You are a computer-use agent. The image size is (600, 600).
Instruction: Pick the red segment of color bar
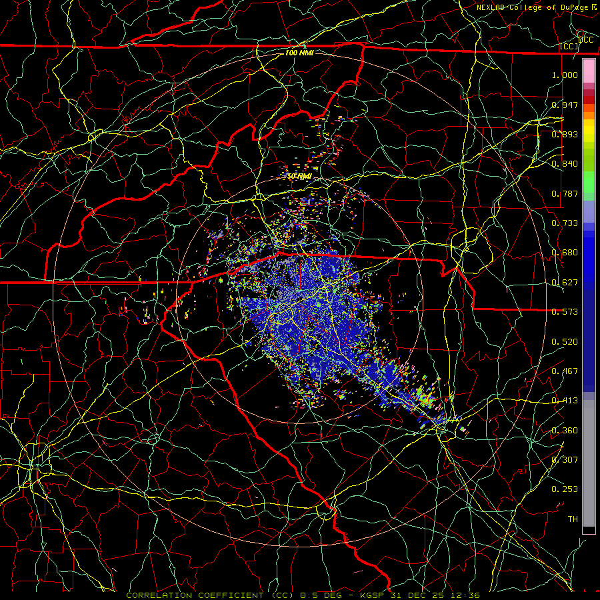589,100
